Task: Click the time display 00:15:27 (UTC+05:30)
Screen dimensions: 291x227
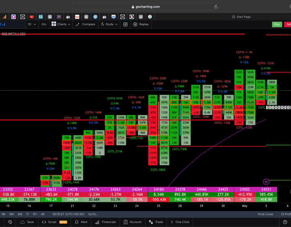Action: [68, 214]
